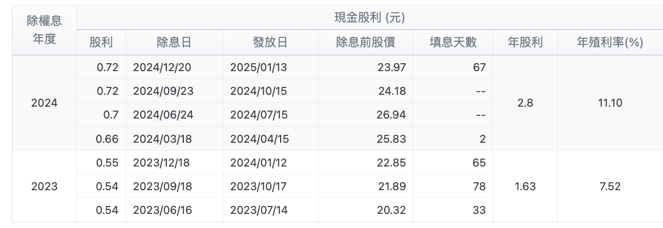Select the 7.52 annual yield cell
Image resolution: width=663 pixels, height=228 pixels.
(x=610, y=186)
